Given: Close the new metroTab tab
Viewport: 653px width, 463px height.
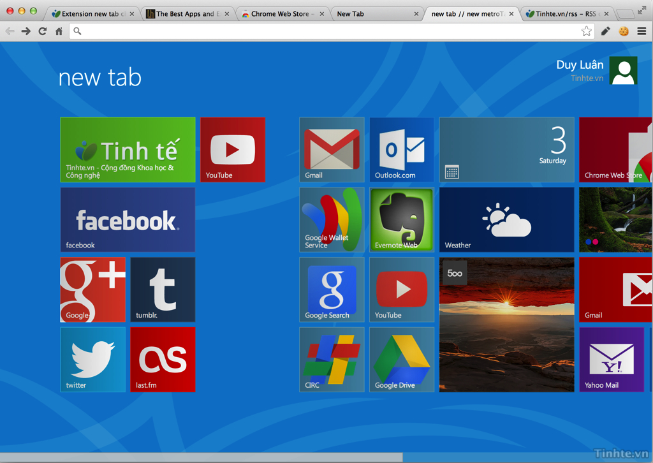Looking at the screenshot, I should 511,14.
